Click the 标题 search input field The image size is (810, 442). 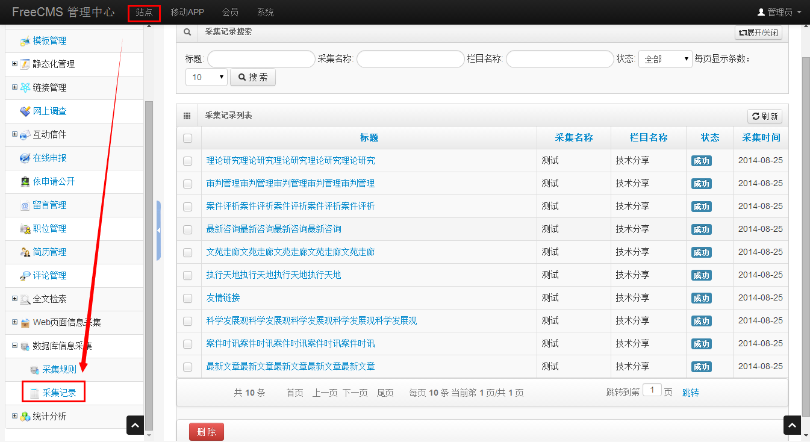261,59
